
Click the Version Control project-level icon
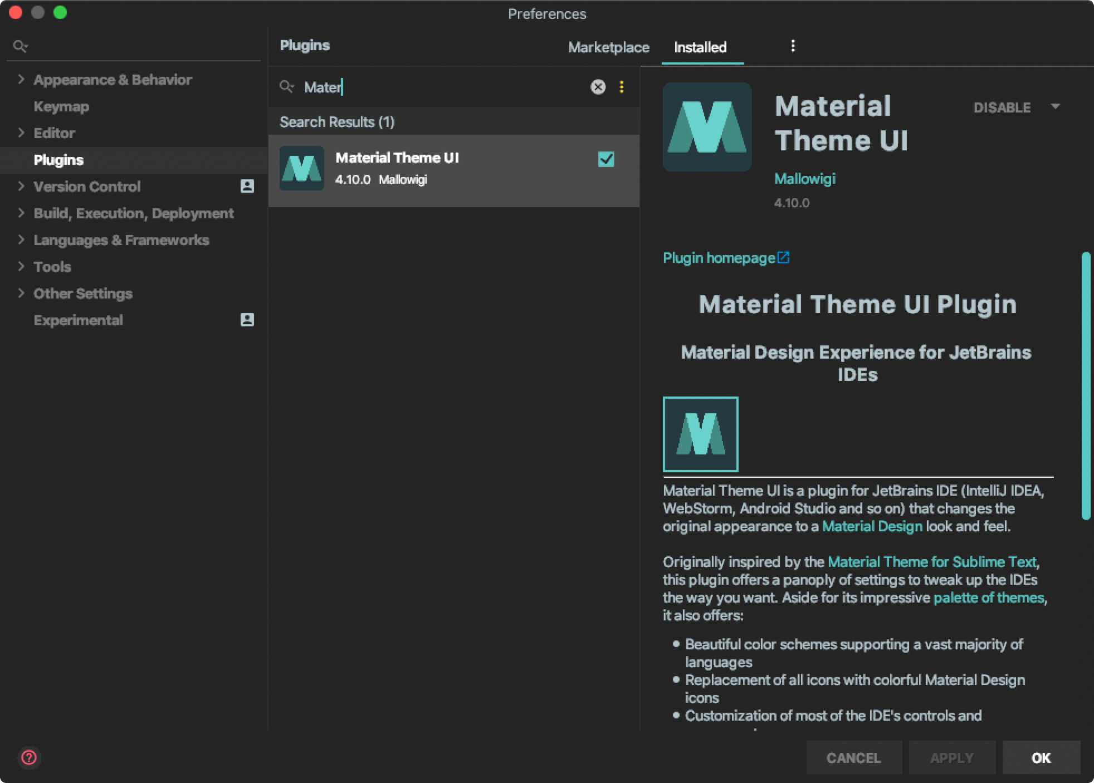247,186
